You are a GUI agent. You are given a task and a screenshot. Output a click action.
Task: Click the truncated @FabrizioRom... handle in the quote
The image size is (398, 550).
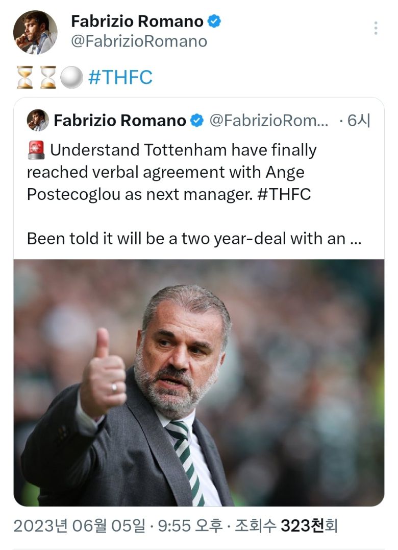coord(269,121)
